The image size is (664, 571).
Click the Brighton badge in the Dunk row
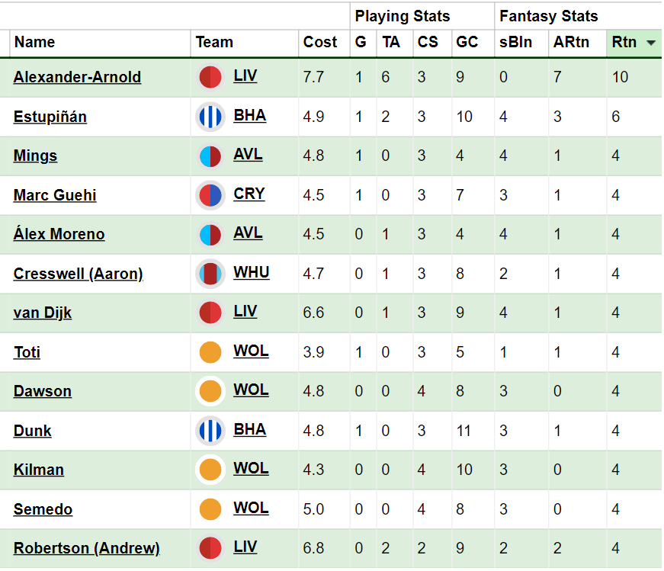click(210, 431)
